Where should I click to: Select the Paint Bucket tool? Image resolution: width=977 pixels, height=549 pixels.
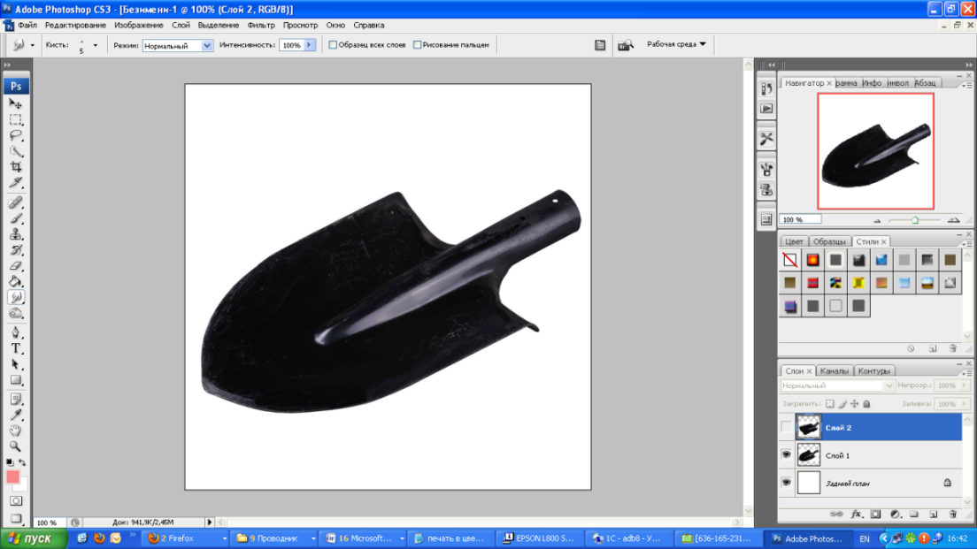tap(16, 281)
